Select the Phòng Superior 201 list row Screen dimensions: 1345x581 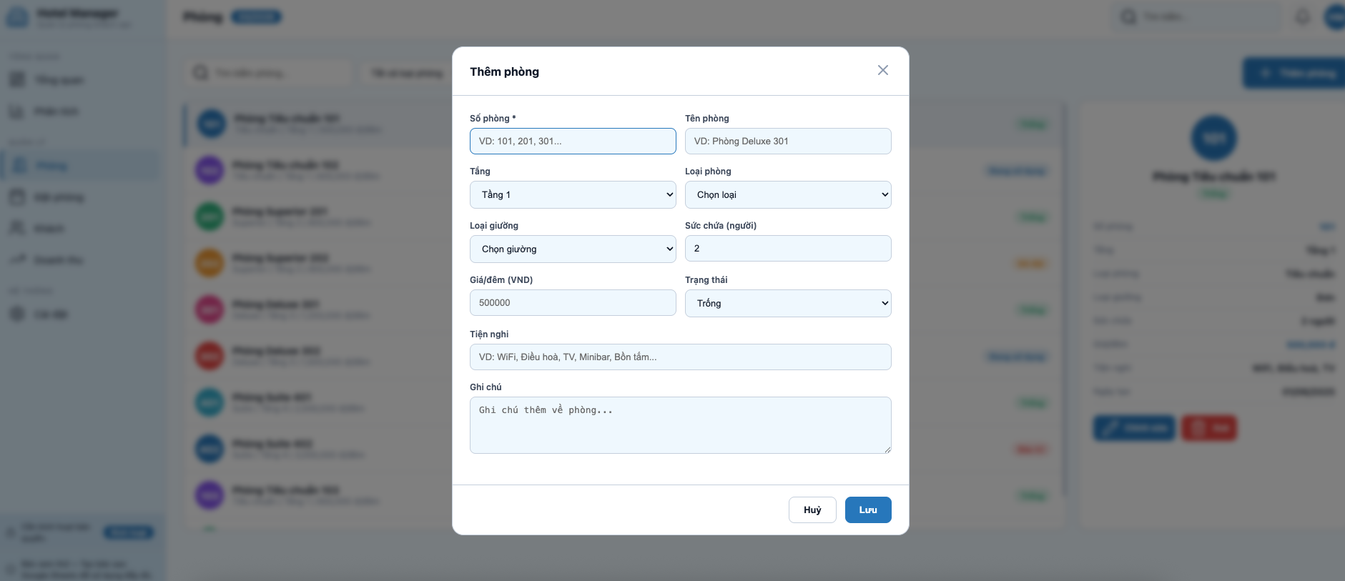pyautogui.click(x=322, y=217)
